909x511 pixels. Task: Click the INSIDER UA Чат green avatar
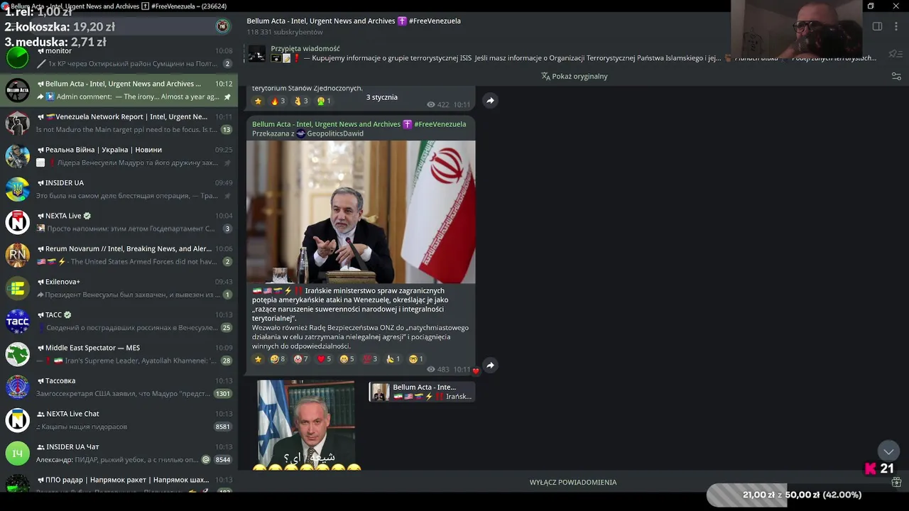click(18, 454)
